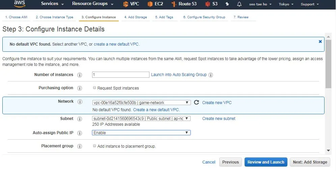Viewport: 336px width, 171px height.
Task: Expand the Subnet dropdown
Action: [141, 119]
